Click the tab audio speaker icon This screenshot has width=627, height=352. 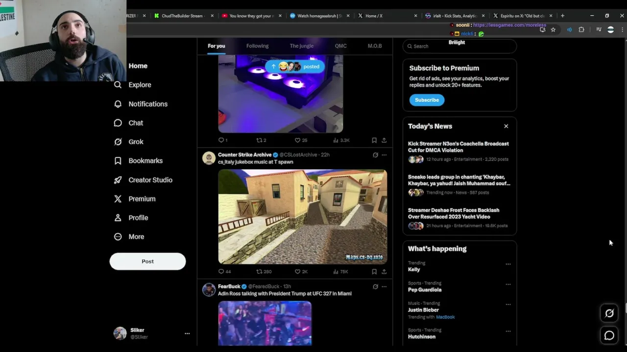click(x=569, y=30)
